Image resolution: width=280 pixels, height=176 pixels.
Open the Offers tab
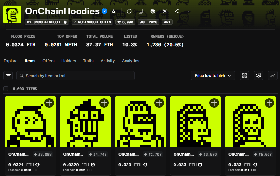tap(48, 61)
